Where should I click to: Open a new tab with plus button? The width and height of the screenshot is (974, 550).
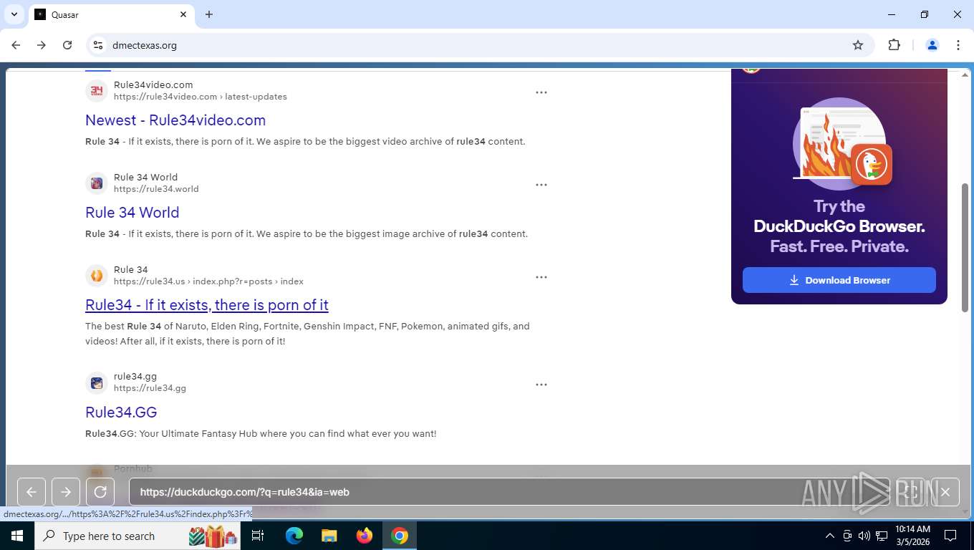(209, 14)
